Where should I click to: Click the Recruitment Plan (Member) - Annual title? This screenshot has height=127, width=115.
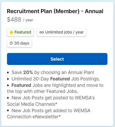coord(55,11)
